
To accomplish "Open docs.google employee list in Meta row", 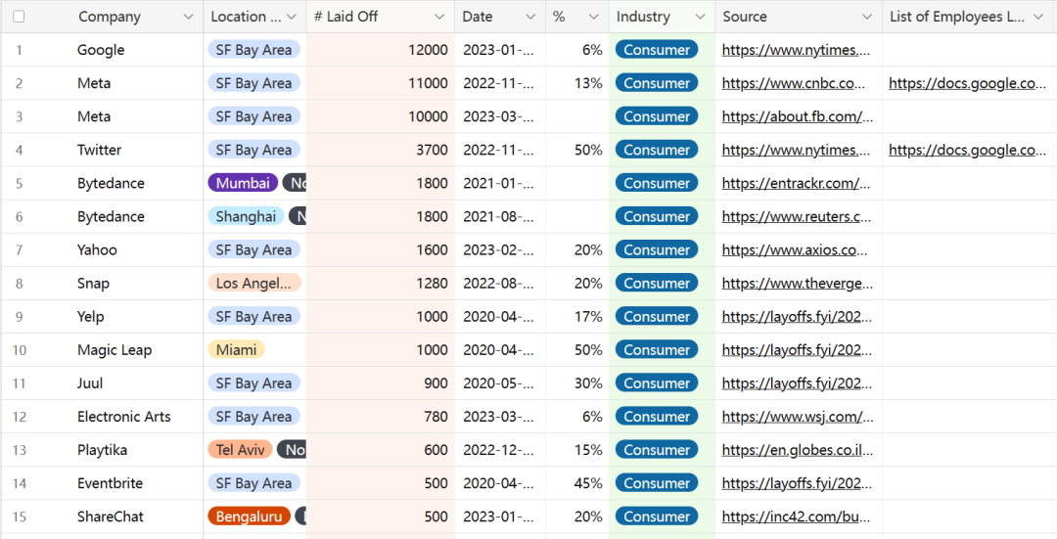I will point(967,83).
